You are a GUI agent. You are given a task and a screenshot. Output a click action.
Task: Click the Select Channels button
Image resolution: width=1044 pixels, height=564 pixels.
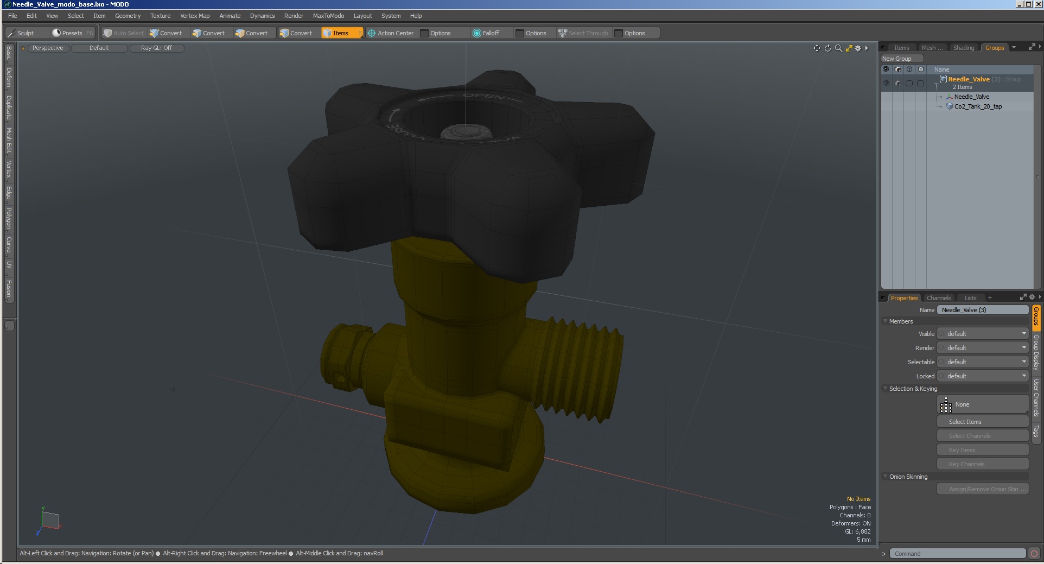point(983,436)
